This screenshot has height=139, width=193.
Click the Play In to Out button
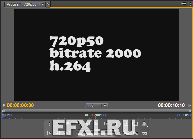[67, 133]
